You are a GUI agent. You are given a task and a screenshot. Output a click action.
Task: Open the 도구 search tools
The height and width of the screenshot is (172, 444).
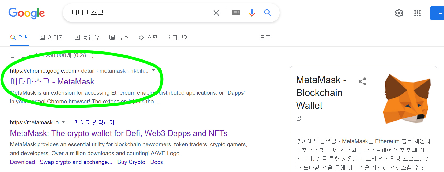[x=265, y=38]
